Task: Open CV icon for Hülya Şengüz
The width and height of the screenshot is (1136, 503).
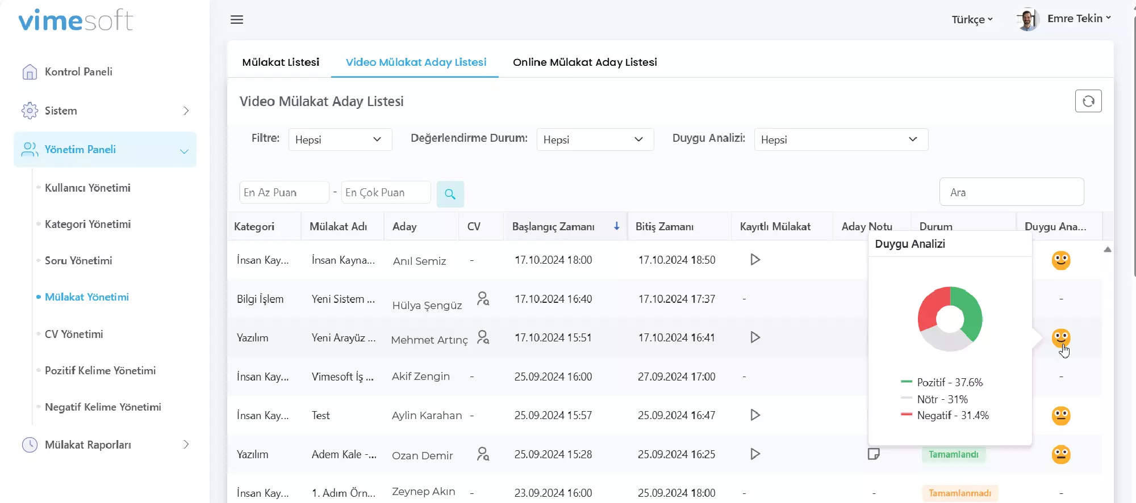Action: coord(483,299)
